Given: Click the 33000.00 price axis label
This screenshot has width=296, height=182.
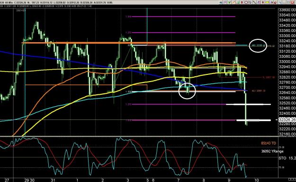Looking at the screenshot, I should click(287, 62).
